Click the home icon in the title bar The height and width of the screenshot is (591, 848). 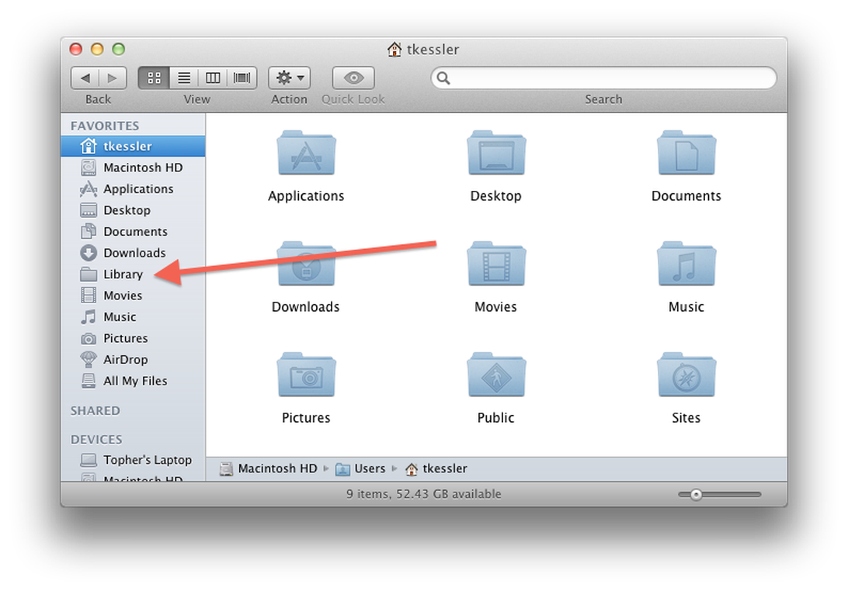[x=394, y=49]
